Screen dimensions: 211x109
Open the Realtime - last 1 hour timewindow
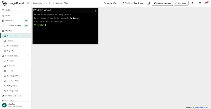(132, 3)
